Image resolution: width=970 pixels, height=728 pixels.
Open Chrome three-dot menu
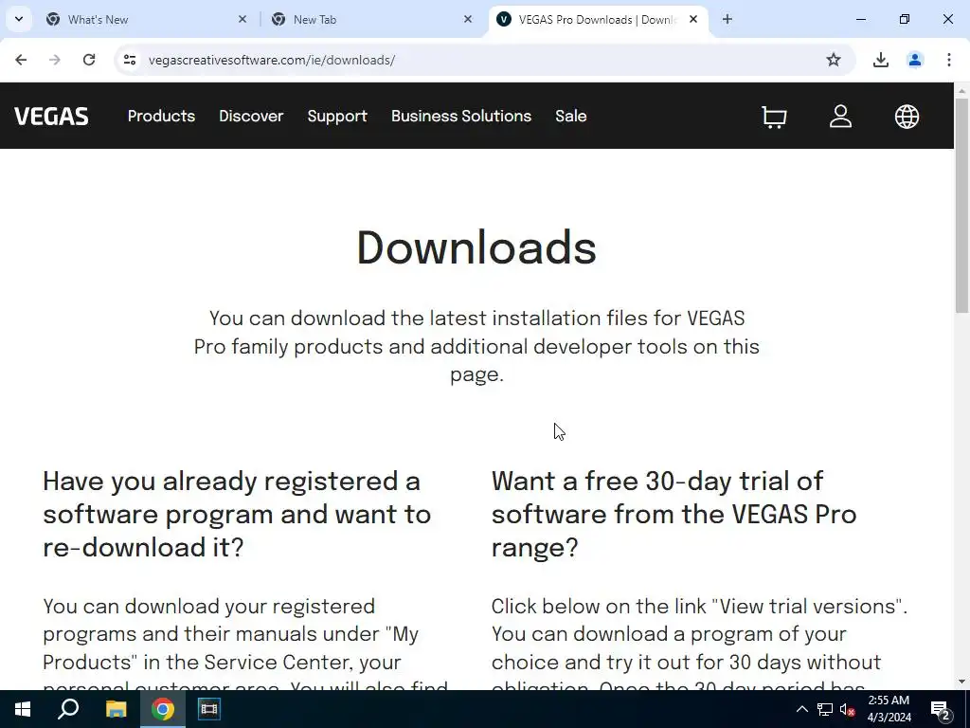(x=948, y=60)
